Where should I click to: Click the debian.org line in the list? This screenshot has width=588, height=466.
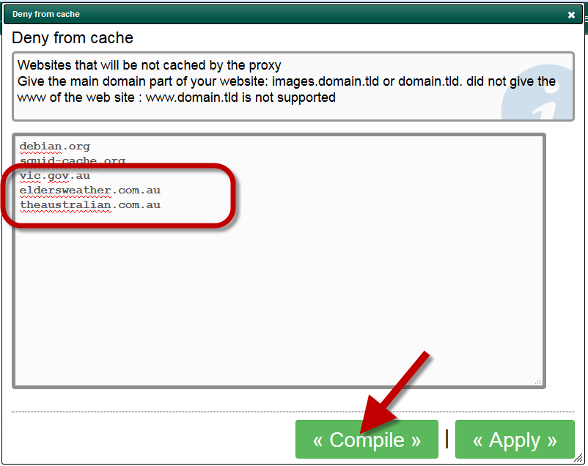point(55,147)
